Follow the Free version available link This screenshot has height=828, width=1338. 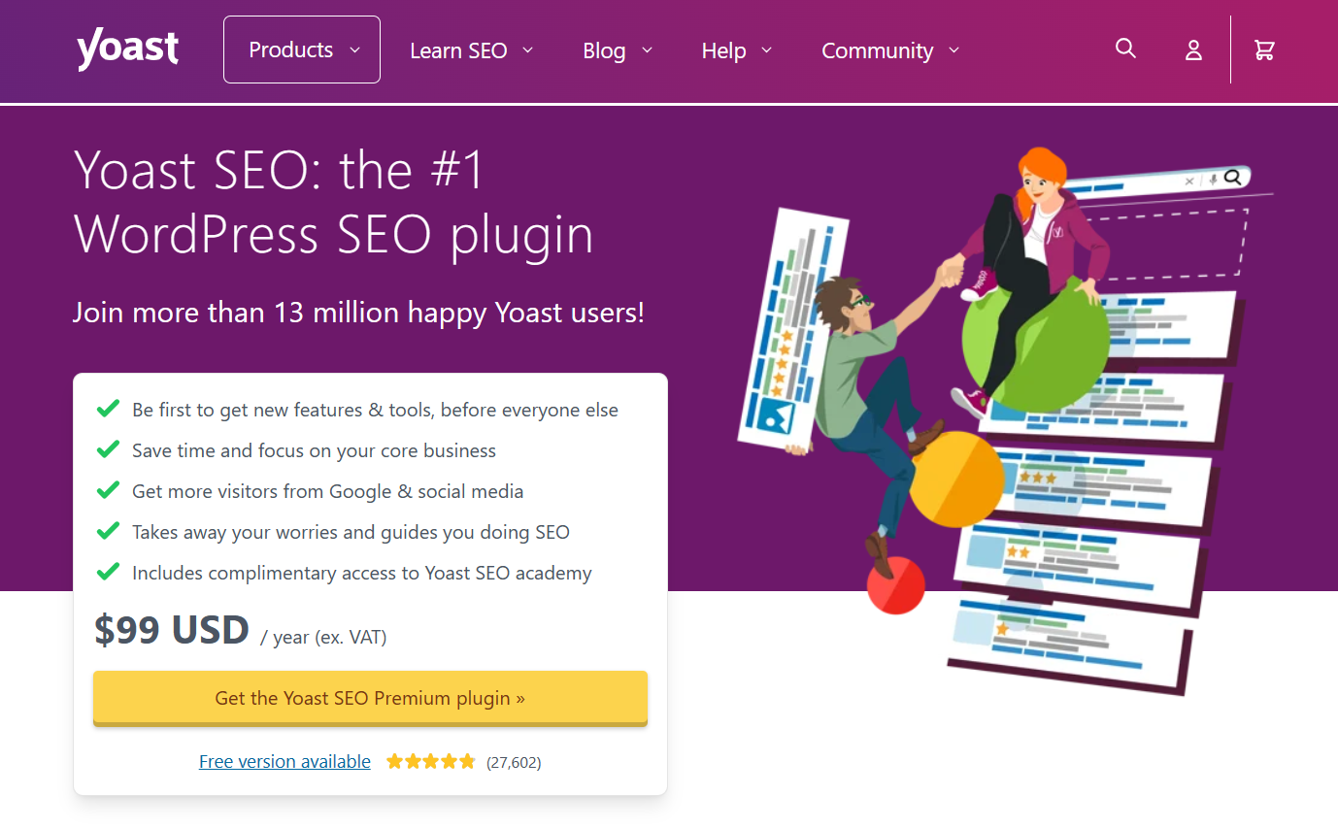point(284,762)
